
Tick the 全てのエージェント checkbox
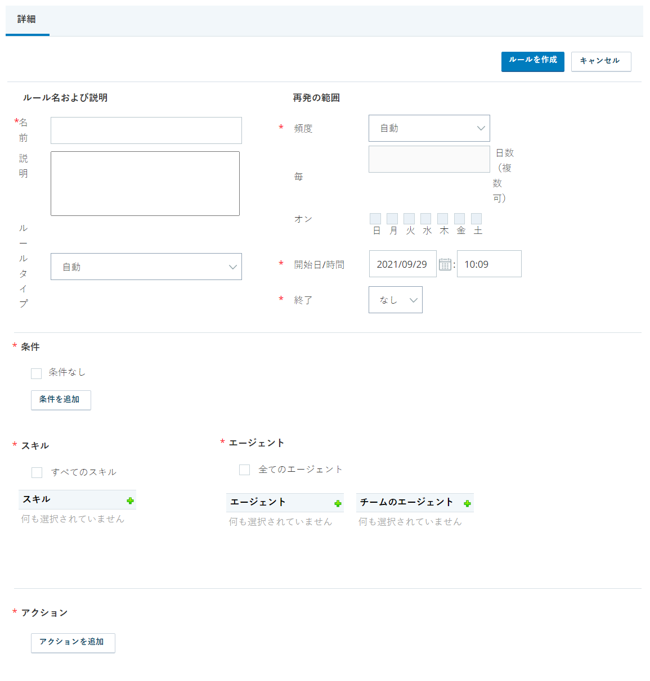pyautogui.click(x=245, y=470)
